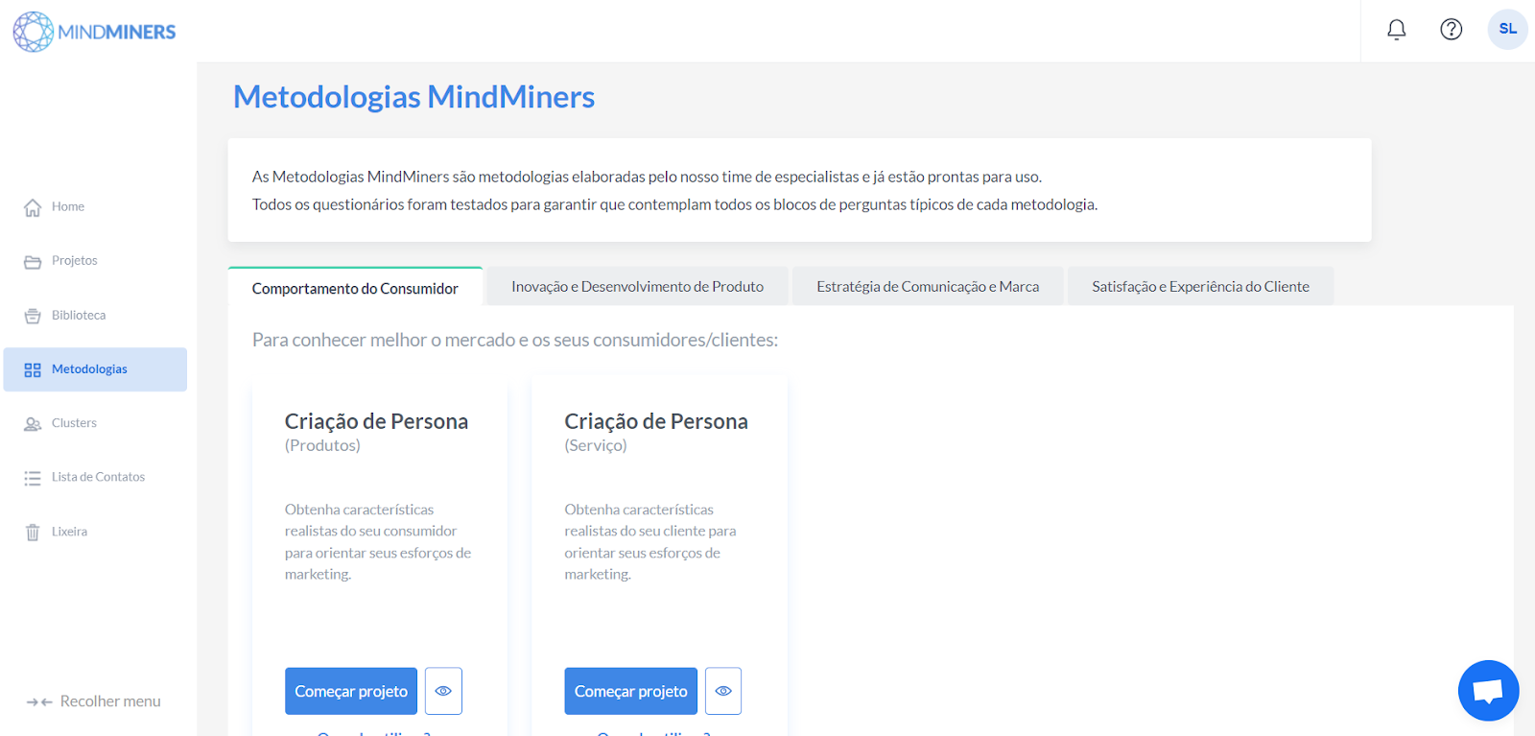Image resolution: width=1535 pixels, height=736 pixels.
Task: Click the Home house icon in sidebar
Action: coord(33,207)
